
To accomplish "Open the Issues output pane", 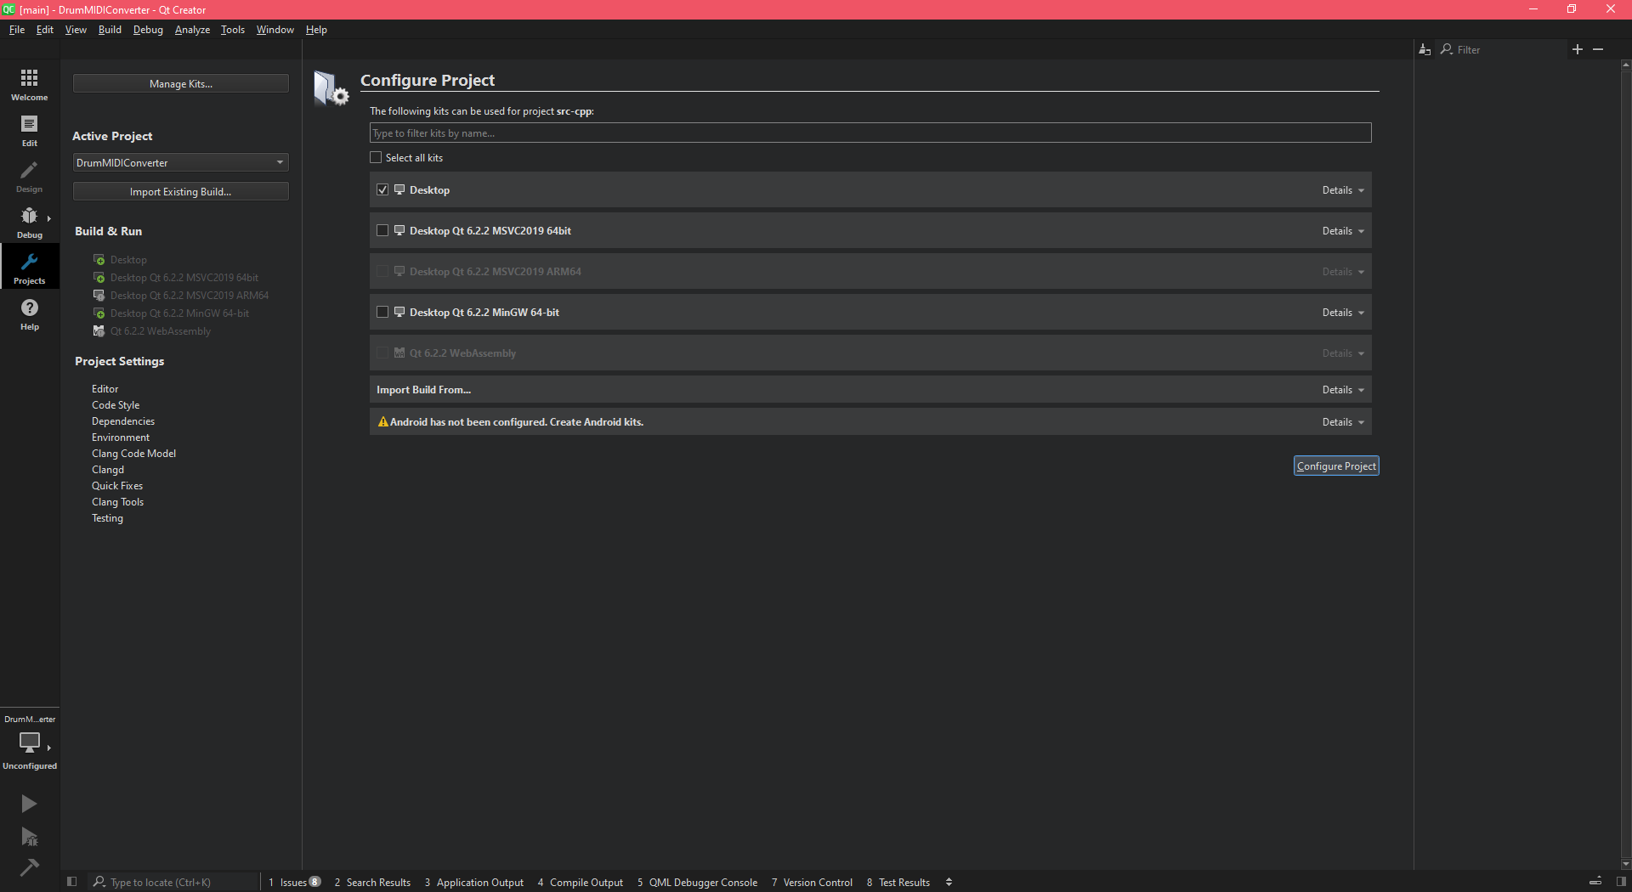I will click(294, 882).
